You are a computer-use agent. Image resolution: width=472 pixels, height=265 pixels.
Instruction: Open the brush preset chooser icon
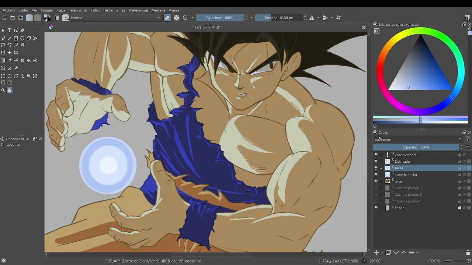(x=66, y=18)
